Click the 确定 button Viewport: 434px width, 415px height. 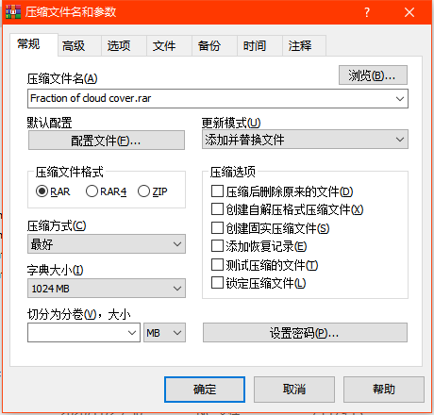click(205, 390)
